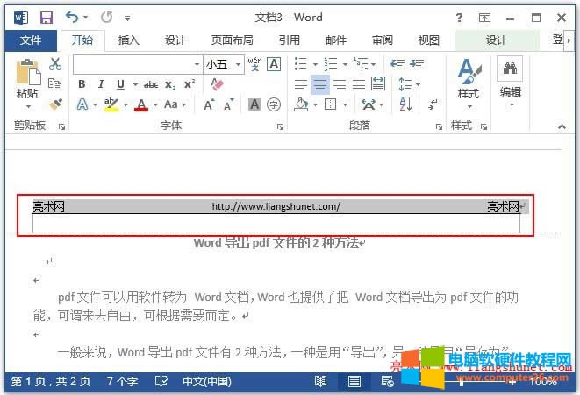The height and width of the screenshot is (395, 580).
Task: Toggle italic formatting
Action: (x=101, y=84)
